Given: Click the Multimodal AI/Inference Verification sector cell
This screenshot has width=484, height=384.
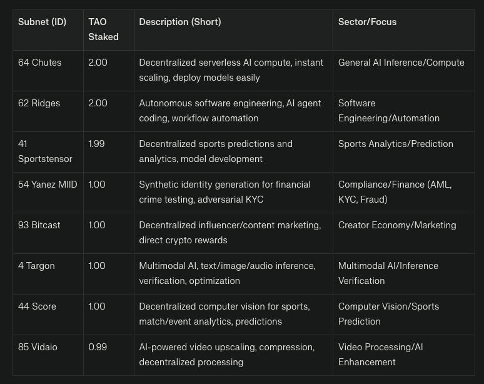Looking at the screenshot, I should [x=388, y=273].
